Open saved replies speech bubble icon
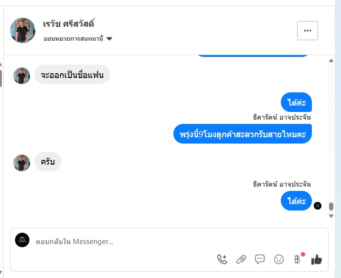Screen dimensions: 341x278 coord(260,259)
